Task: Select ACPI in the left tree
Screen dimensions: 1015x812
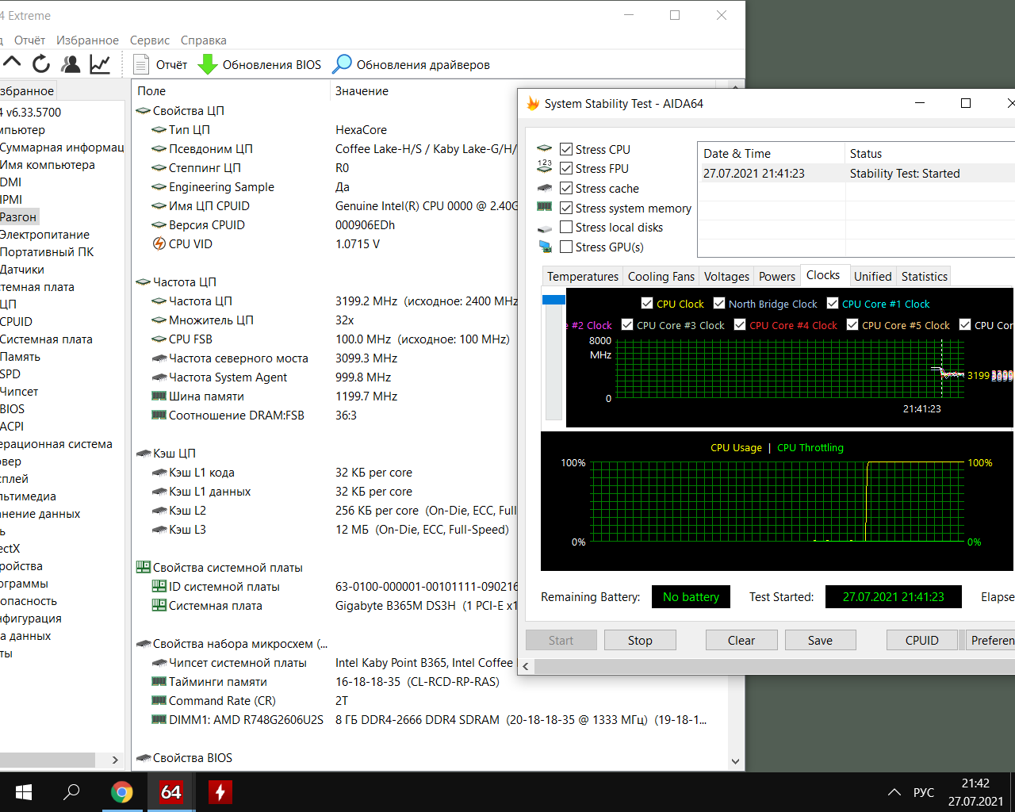Action: tap(12, 427)
